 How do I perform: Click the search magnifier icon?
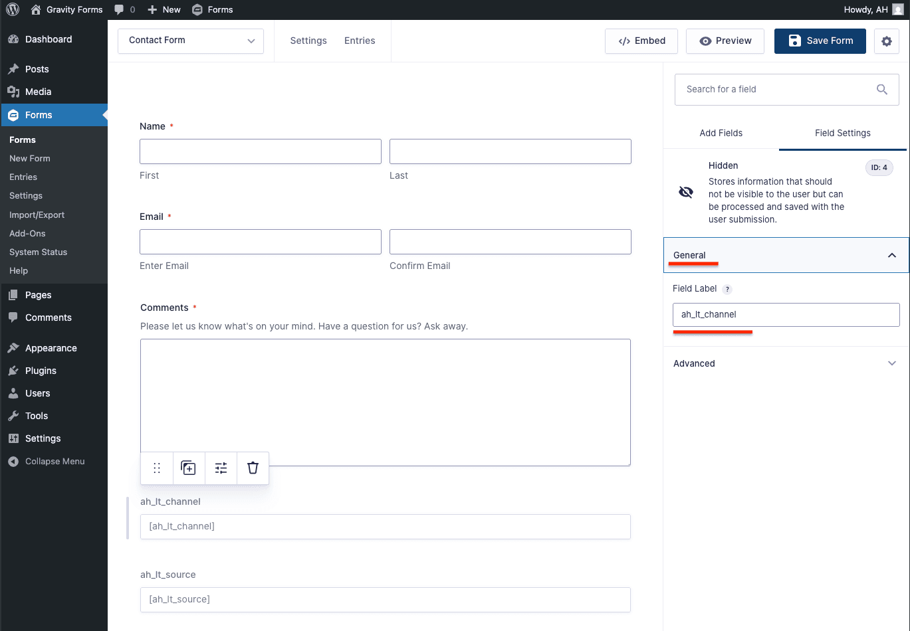[881, 90]
